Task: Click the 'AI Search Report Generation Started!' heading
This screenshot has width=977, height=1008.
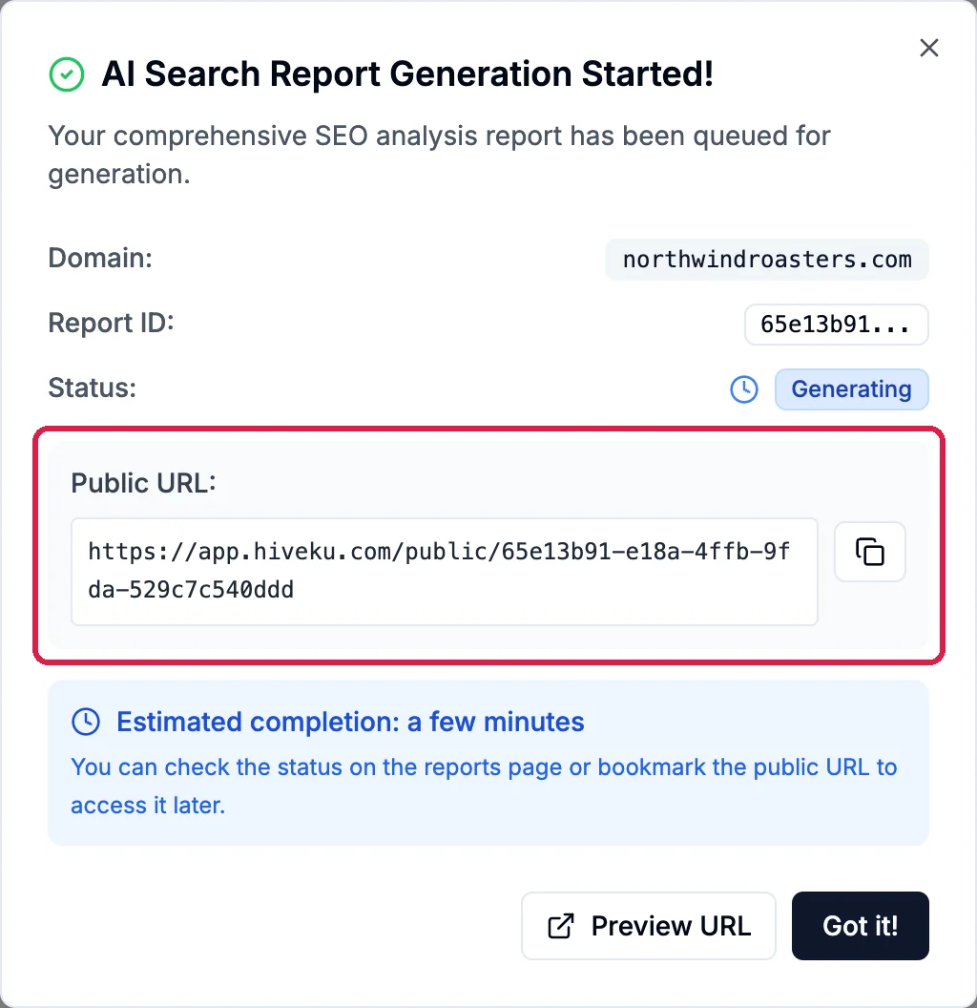Action: pos(407,73)
